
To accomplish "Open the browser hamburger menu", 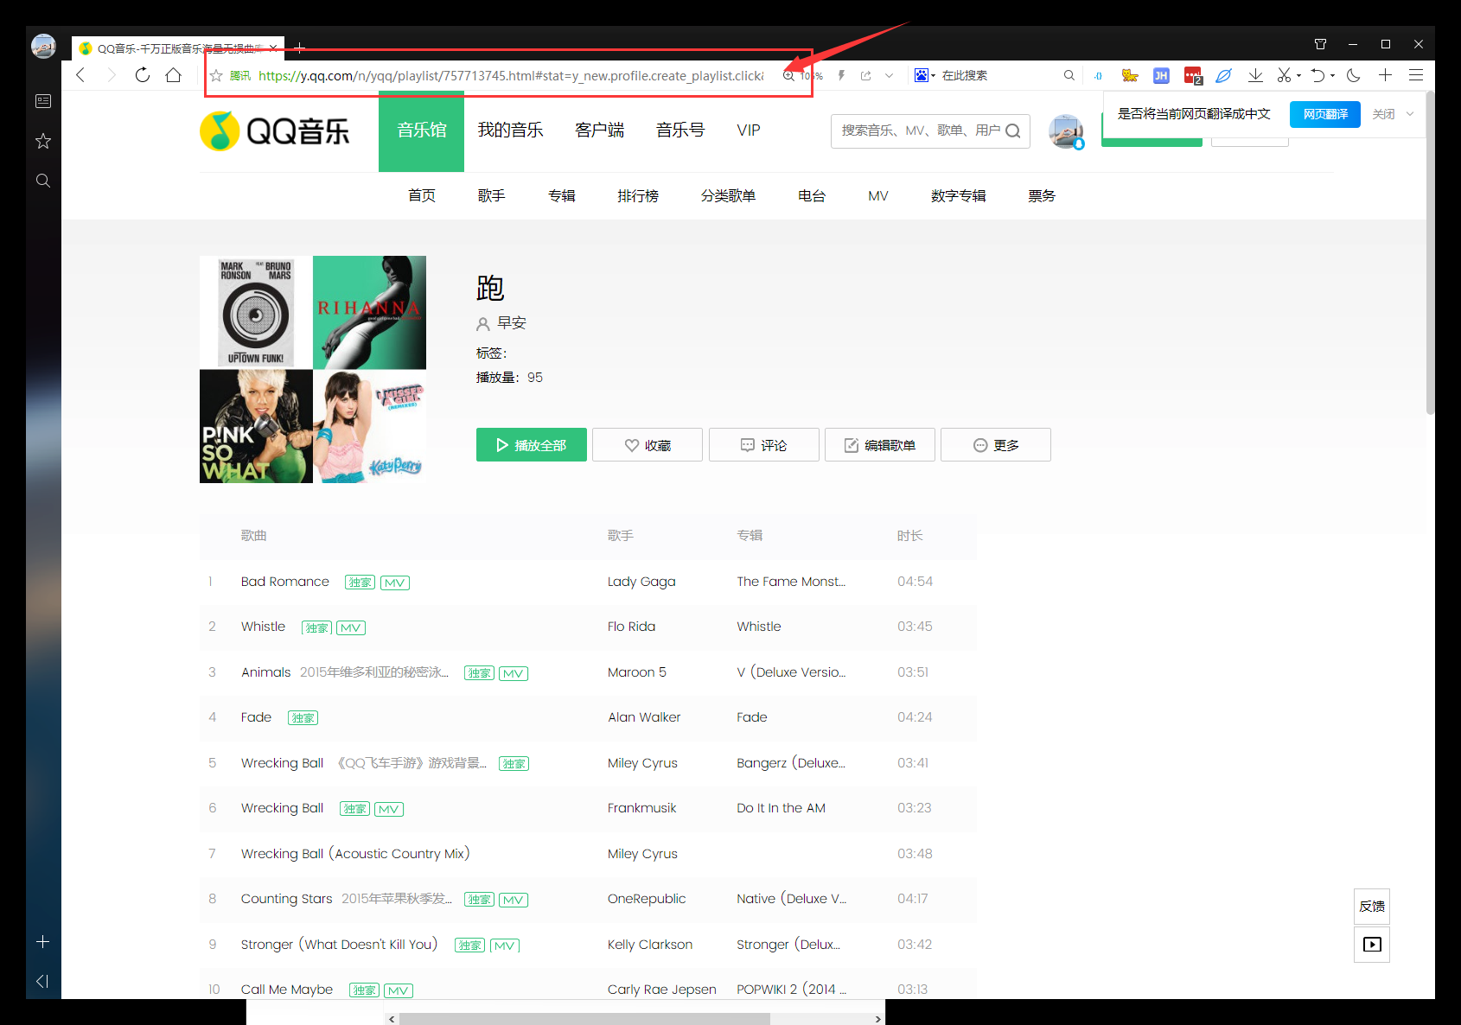I will point(1416,75).
